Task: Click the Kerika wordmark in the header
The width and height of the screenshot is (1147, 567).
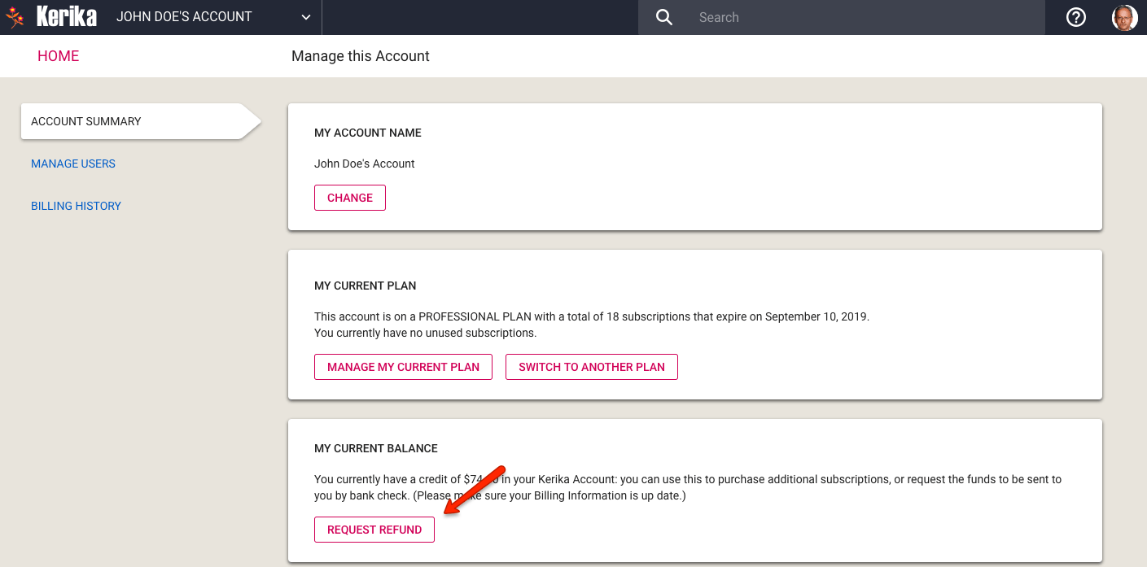Action: (66, 16)
